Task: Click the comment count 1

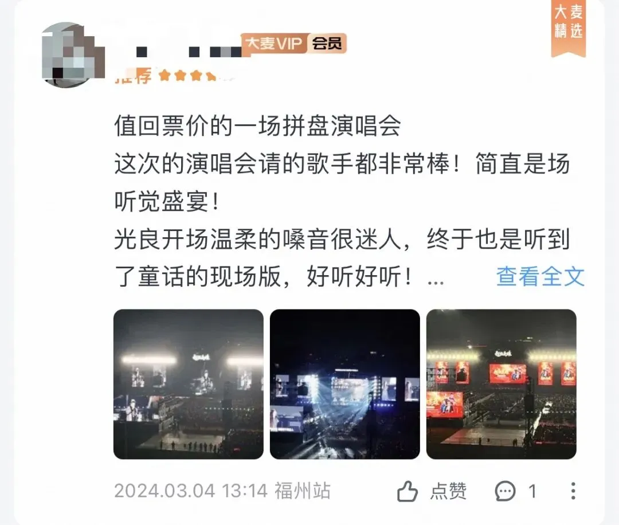Action: tap(532, 491)
